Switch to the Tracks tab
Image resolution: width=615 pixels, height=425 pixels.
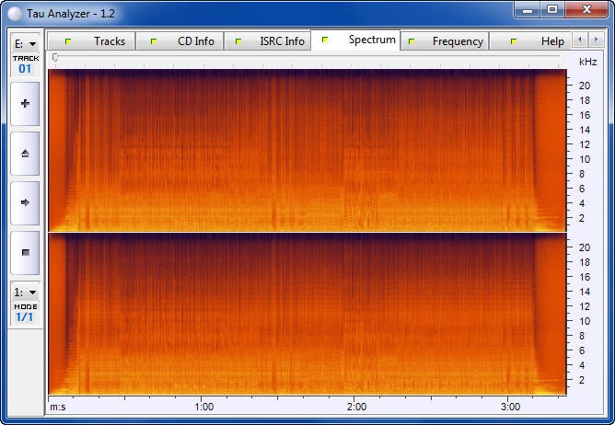pos(99,41)
